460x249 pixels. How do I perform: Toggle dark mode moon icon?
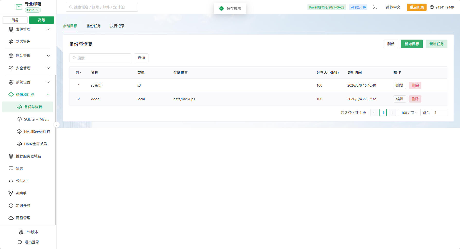[375, 7]
